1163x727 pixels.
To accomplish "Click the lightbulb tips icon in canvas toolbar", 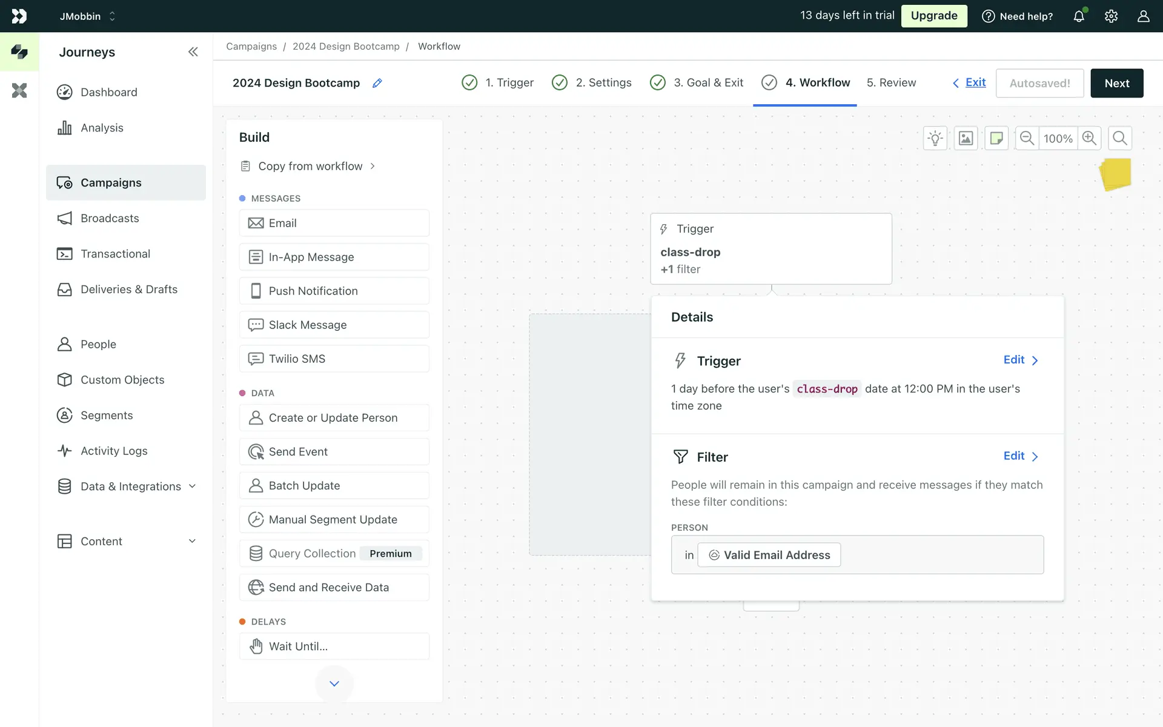I will (935, 138).
